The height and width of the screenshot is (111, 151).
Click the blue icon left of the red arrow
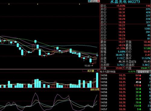pyautogui.click(x=89, y=1)
